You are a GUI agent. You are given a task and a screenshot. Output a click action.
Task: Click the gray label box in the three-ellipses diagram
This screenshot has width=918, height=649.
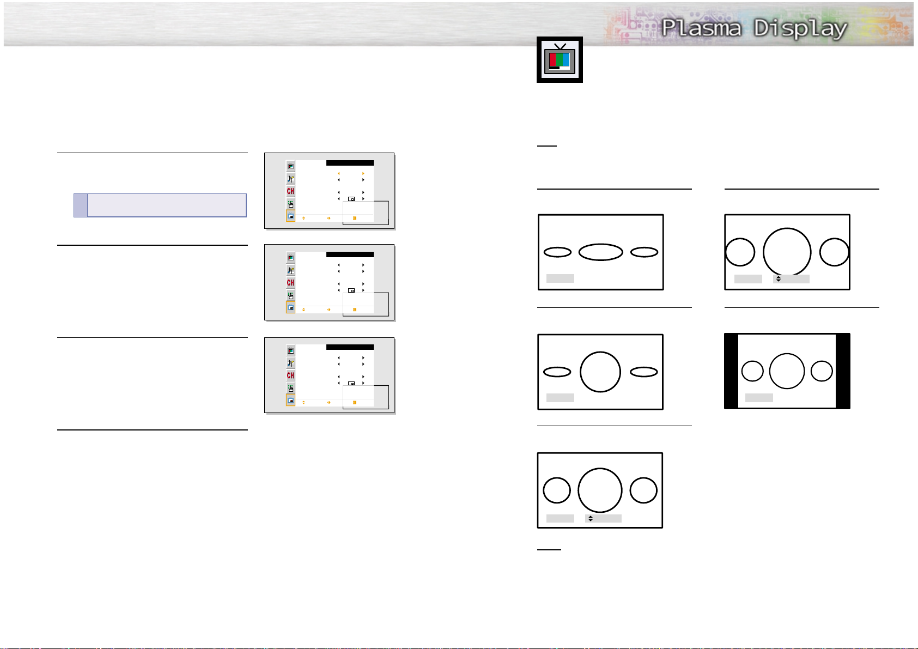[560, 278]
